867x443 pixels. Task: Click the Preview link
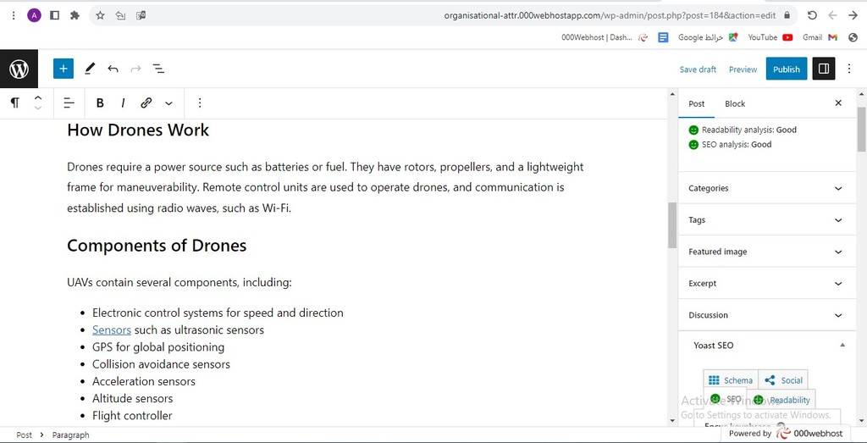pos(743,69)
